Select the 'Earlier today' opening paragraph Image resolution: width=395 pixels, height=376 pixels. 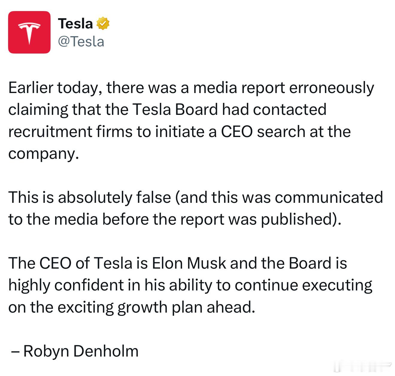191,121
